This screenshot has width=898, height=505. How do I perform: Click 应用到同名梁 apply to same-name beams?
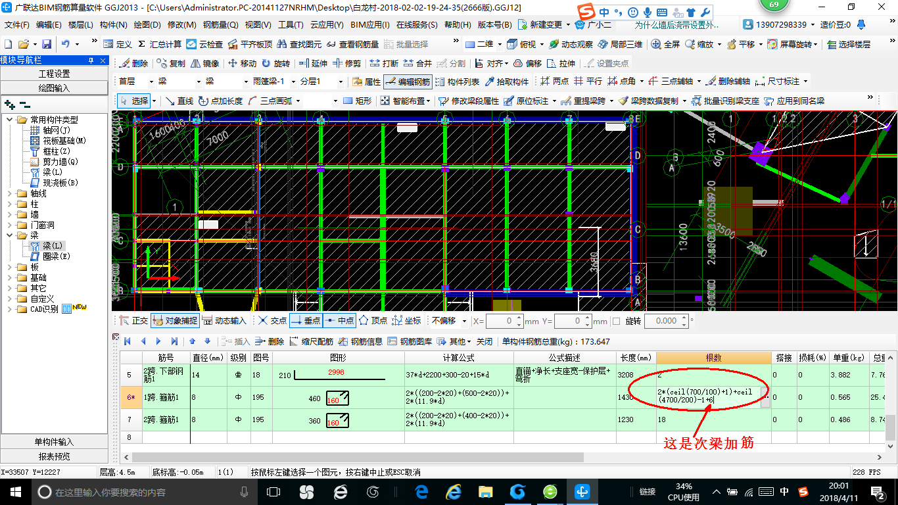click(794, 101)
